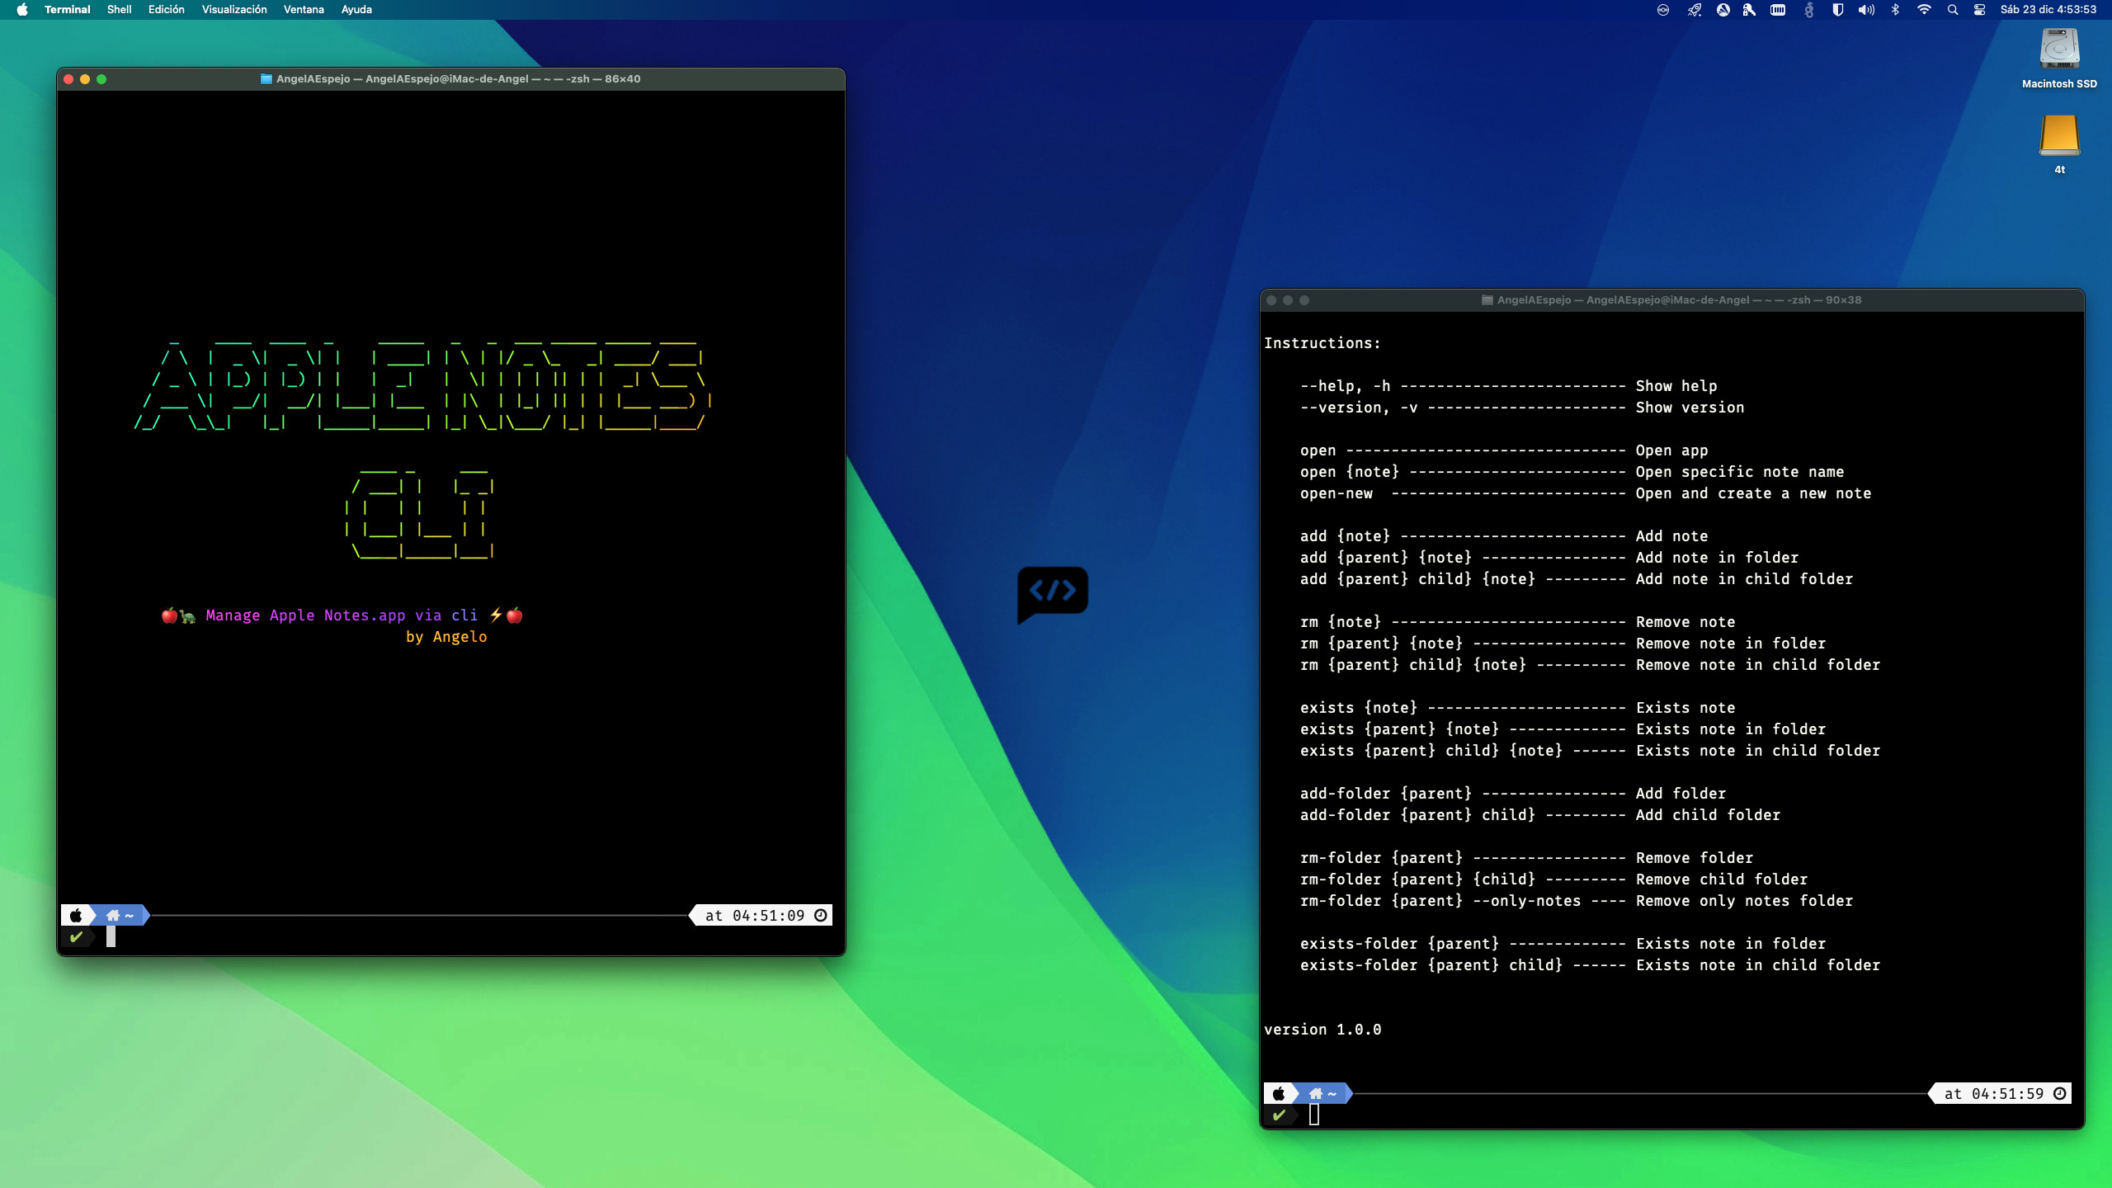Click the 'at 04:51:09' timestamp

coord(754,916)
